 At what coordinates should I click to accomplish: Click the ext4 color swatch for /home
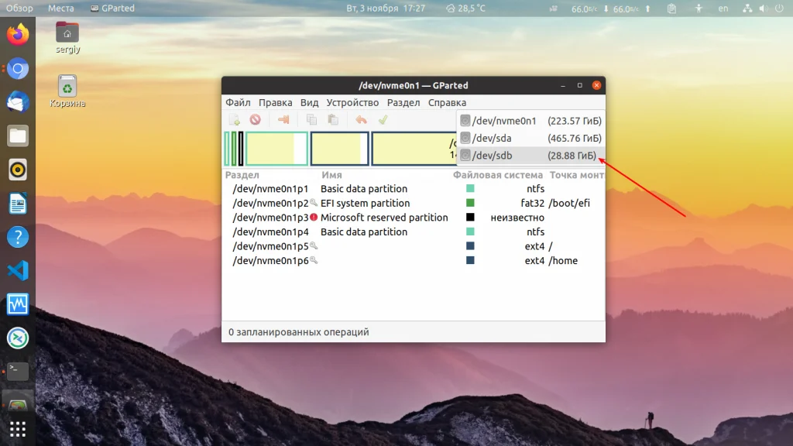pos(470,260)
